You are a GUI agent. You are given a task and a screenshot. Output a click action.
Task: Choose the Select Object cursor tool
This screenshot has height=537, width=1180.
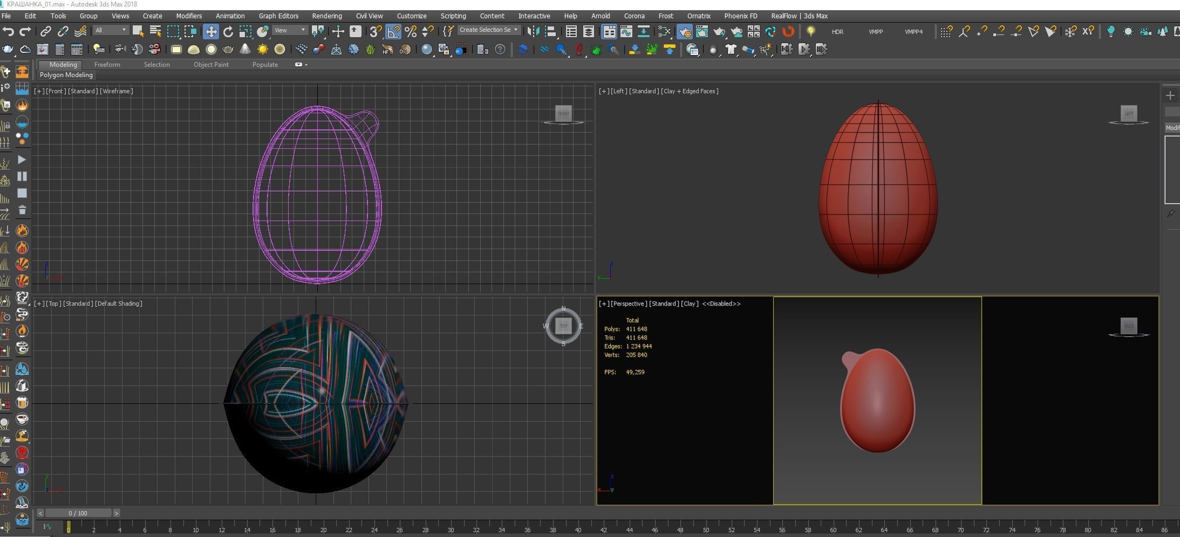(x=138, y=31)
